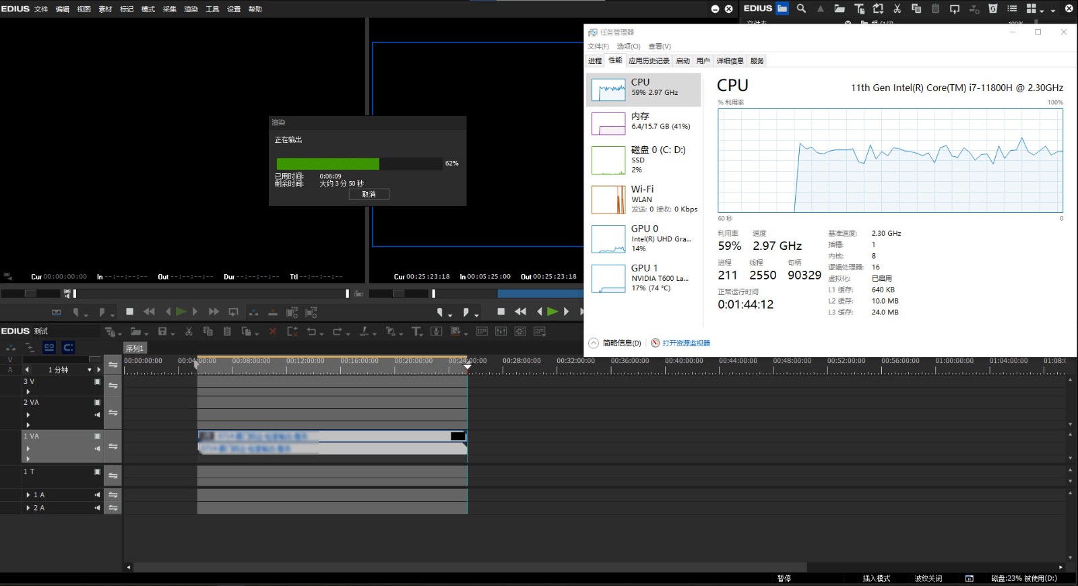This screenshot has width=1078, height=586.
Task: Expand track 2 A
Action: (28, 508)
